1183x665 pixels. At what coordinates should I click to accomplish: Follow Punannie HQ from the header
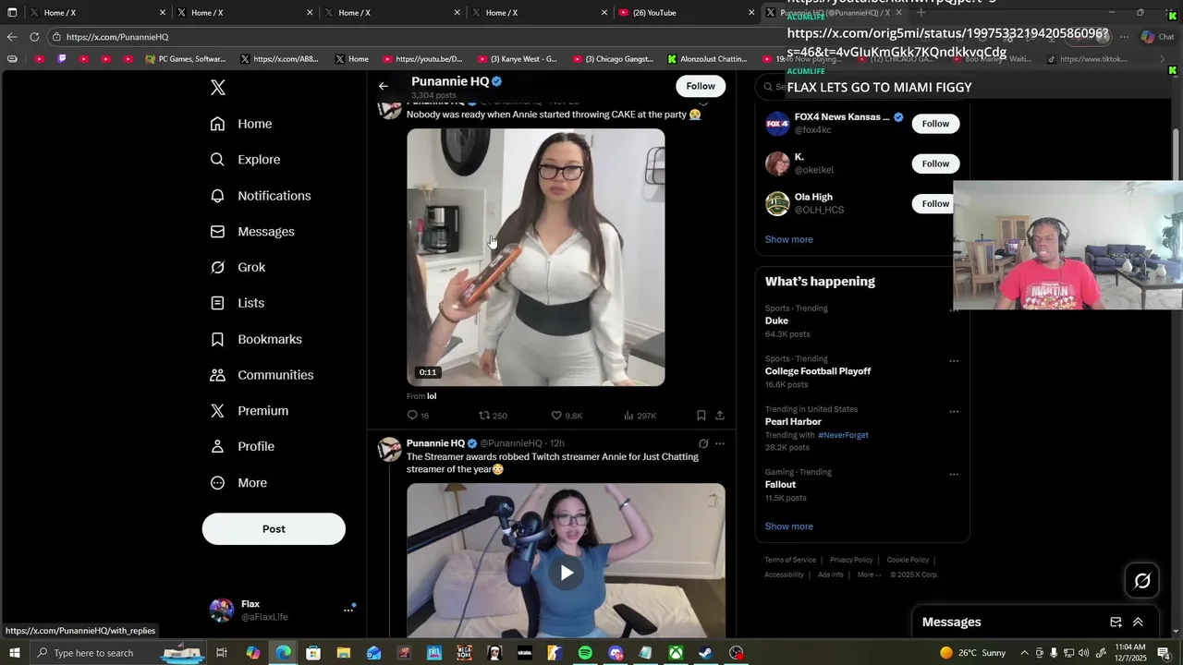pos(701,86)
